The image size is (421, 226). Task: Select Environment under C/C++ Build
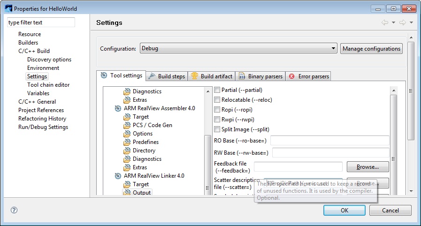pyautogui.click(x=43, y=68)
